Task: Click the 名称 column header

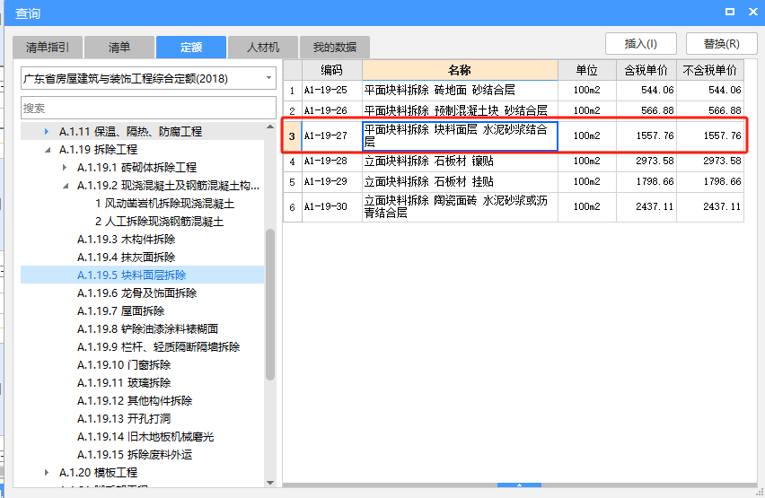Action: [x=460, y=70]
